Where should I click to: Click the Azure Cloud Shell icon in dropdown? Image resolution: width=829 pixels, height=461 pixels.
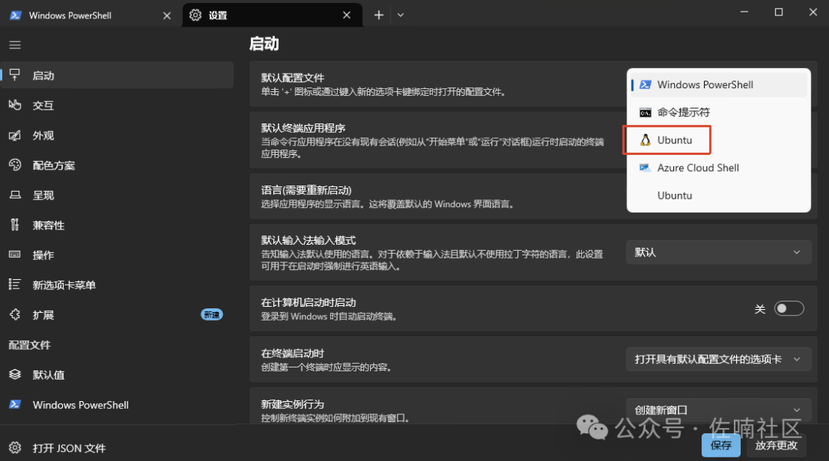(x=645, y=168)
